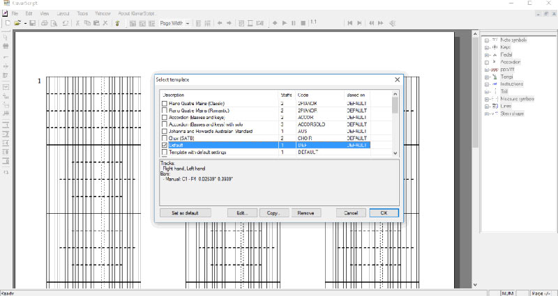558x296 pixels.
Task: Click the template list scrollbar down arrow
Action: pos(395,153)
